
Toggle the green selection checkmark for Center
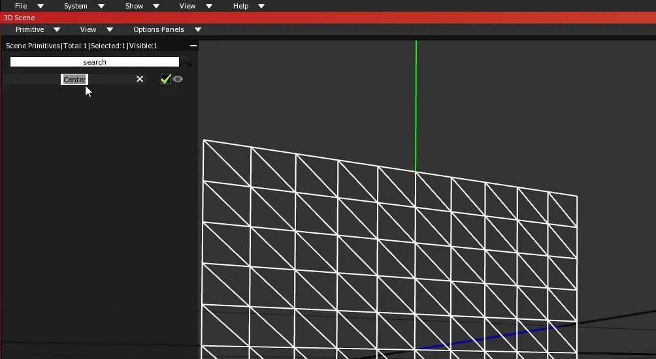point(166,79)
